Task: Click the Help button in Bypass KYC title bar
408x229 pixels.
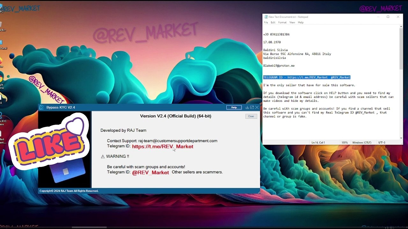Action: click(234, 108)
